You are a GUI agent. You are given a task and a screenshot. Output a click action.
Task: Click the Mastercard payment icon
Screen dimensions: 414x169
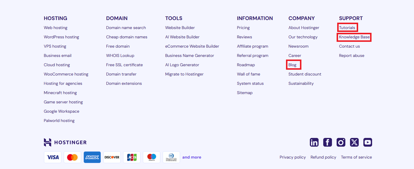click(x=72, y=157)
